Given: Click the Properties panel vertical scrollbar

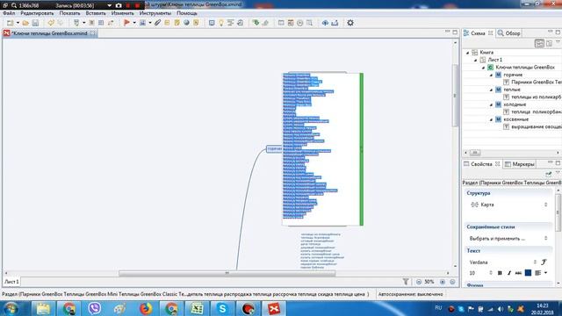Looking at the screenshot, I should (x=558, y=213).
